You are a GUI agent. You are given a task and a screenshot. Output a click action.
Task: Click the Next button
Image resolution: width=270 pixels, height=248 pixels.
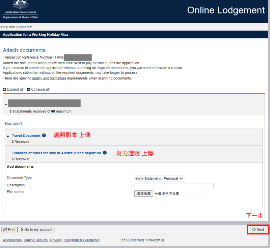pyautogui.click(x=258, y=229)
